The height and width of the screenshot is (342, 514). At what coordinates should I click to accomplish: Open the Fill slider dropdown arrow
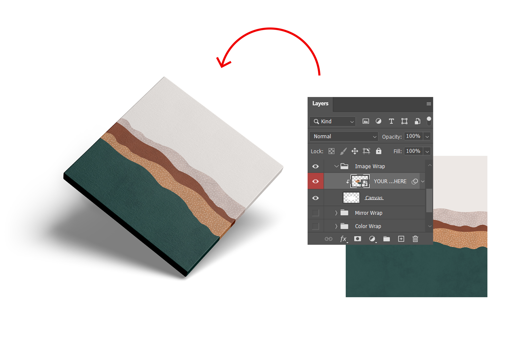[x=427, y=151]
